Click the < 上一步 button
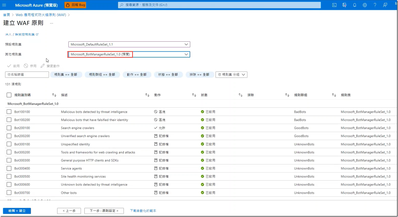Image resolution: width=398 pixels, height=217 pixels. click(x=69, y=211)
